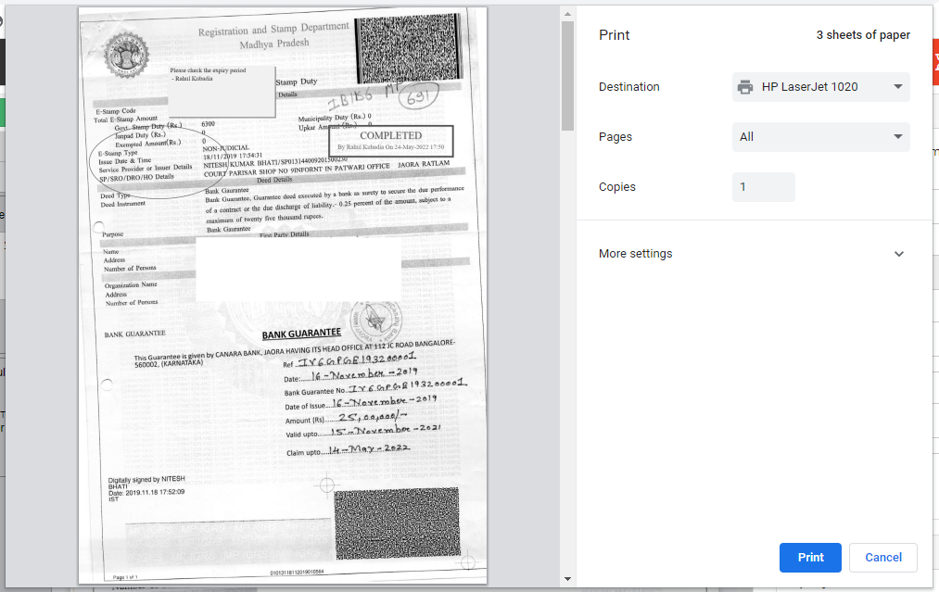This screenshot has height=592, width=939.
Task: Click the Pages dropdown arrow icon
Action: coord(896,136)
